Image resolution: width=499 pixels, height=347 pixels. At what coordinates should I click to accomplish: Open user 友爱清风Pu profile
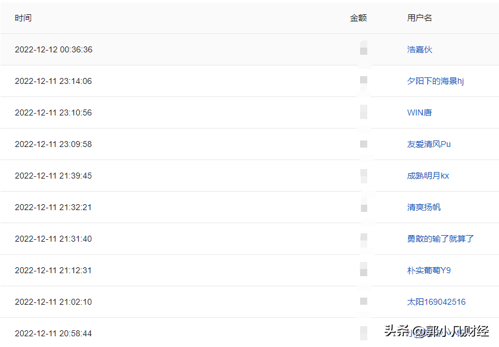[x=429, y=144]
